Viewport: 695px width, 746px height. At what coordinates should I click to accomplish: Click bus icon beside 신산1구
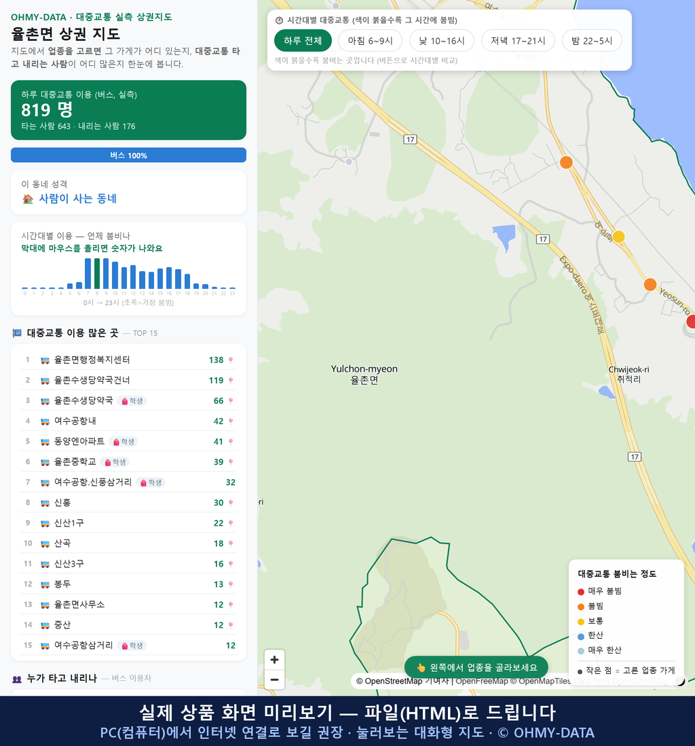(45, 523)
